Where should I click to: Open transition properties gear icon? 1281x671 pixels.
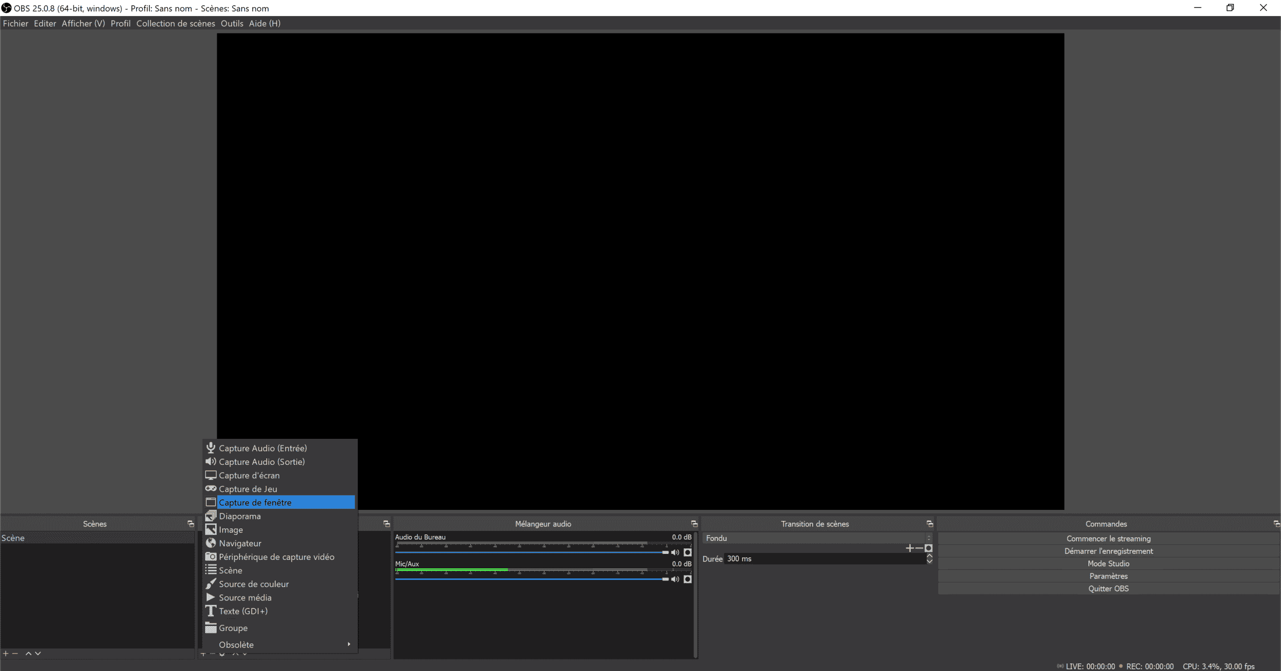coord(929,548)
